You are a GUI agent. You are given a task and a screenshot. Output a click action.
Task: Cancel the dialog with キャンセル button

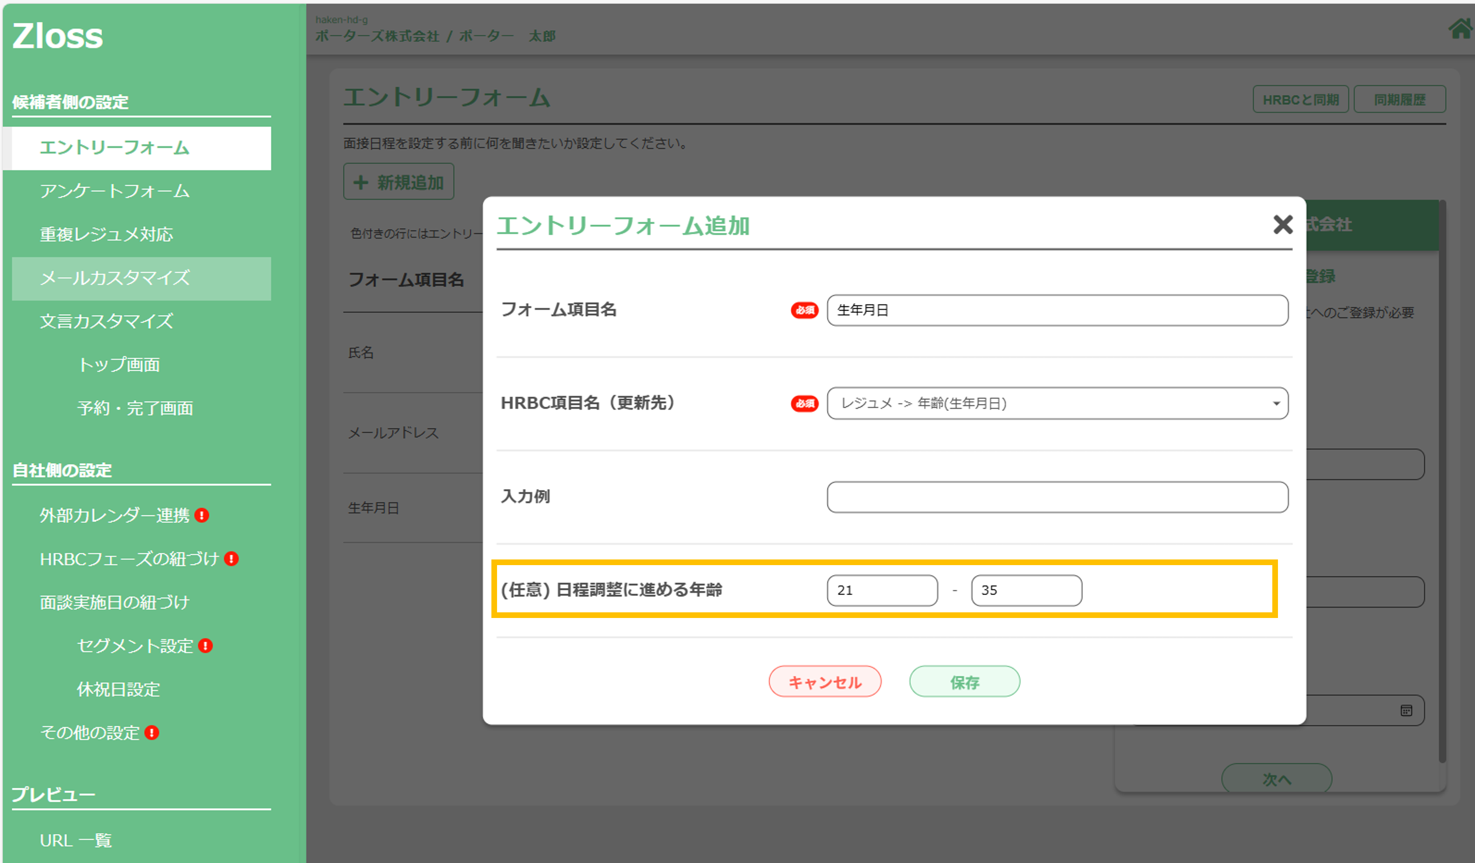[825, 681]
